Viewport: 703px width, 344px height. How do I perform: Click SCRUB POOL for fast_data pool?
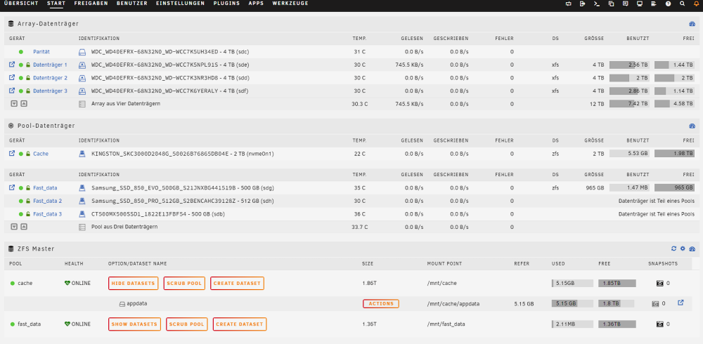(187, 324)
